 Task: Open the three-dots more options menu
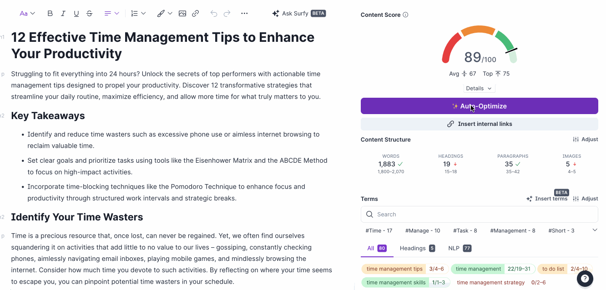(x=244, y=14)
